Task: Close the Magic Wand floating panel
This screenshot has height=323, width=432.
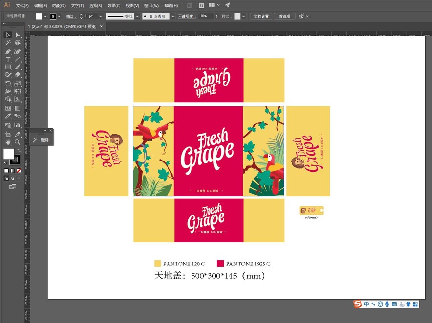Action: 51,130
